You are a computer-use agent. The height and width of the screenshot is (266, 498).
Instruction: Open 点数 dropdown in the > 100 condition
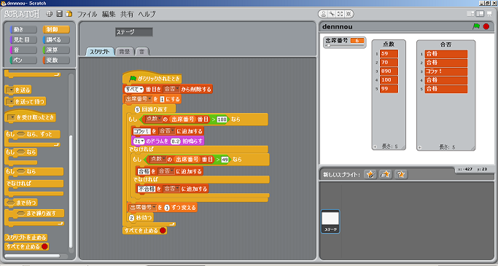coord(154,119)
